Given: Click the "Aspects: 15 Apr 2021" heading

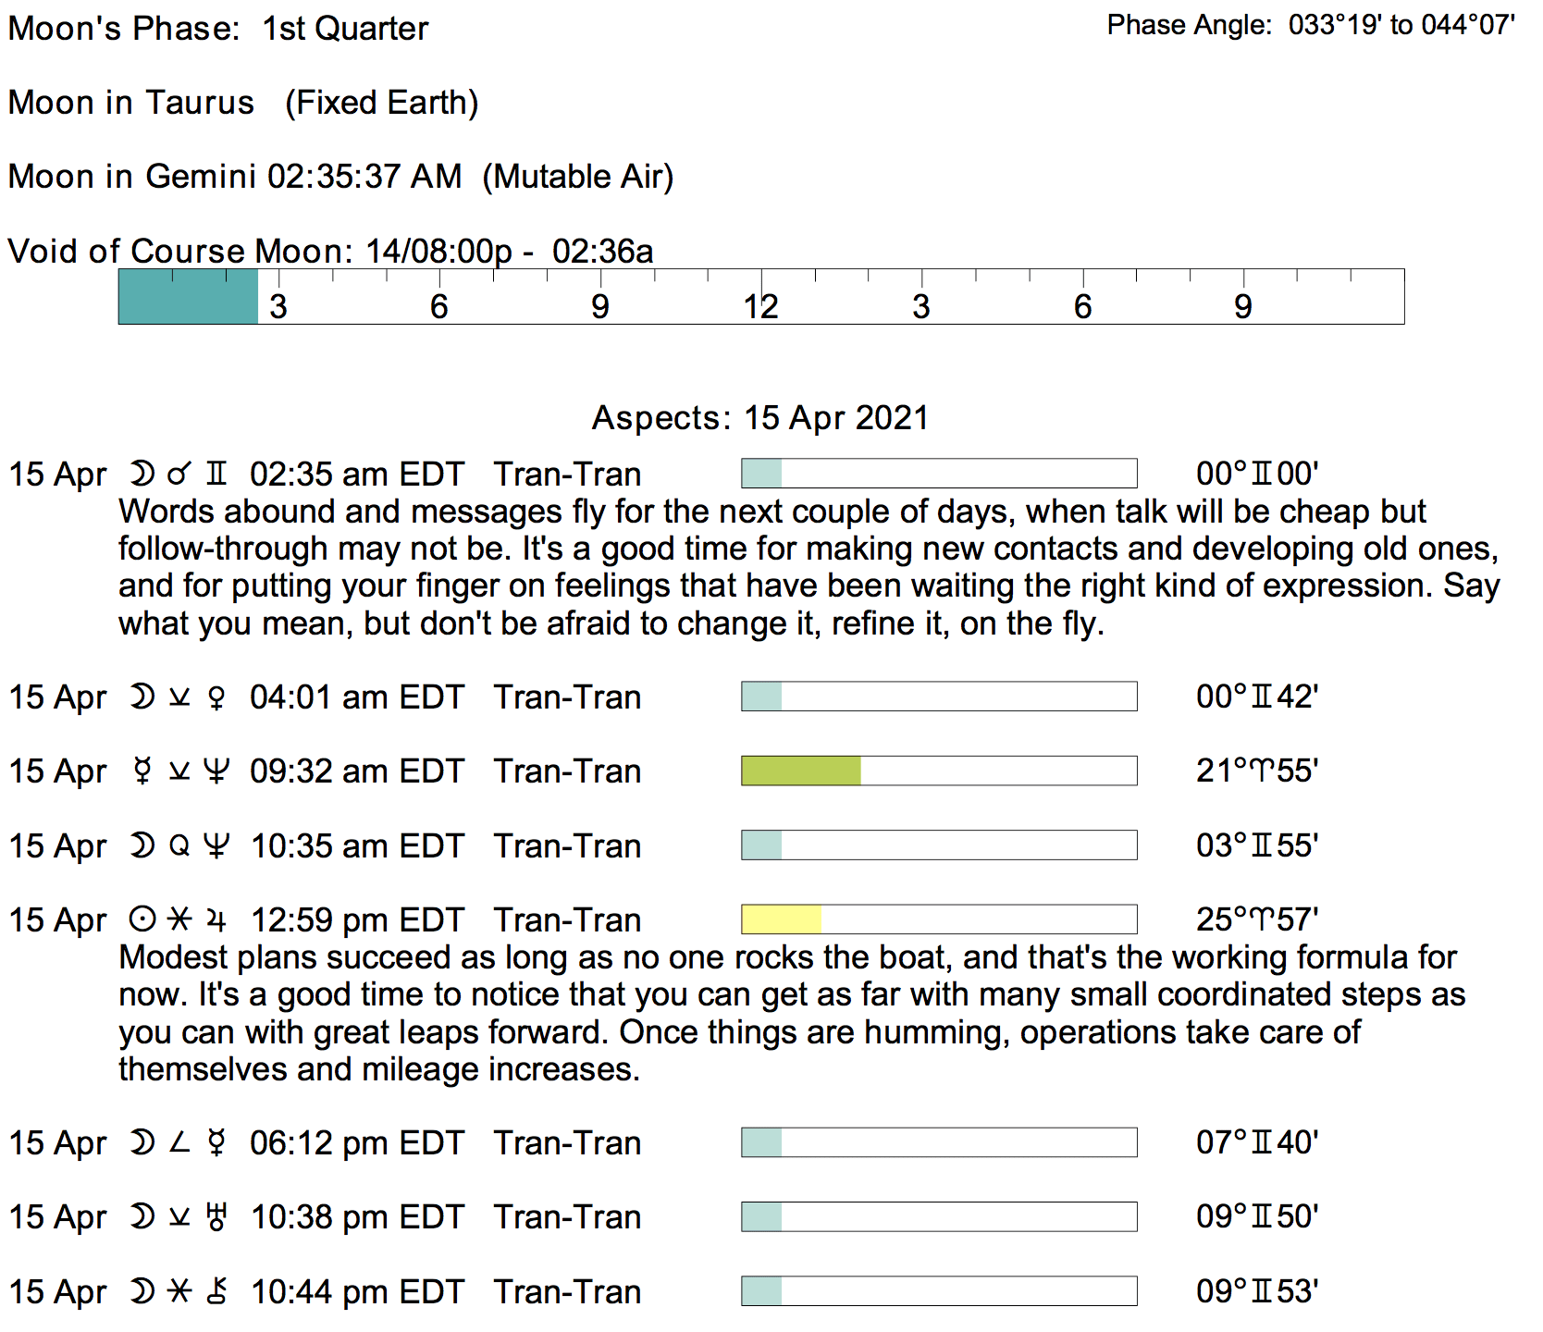Looking at the screenshot, I should pyautogui.click(x=759, y=418).
